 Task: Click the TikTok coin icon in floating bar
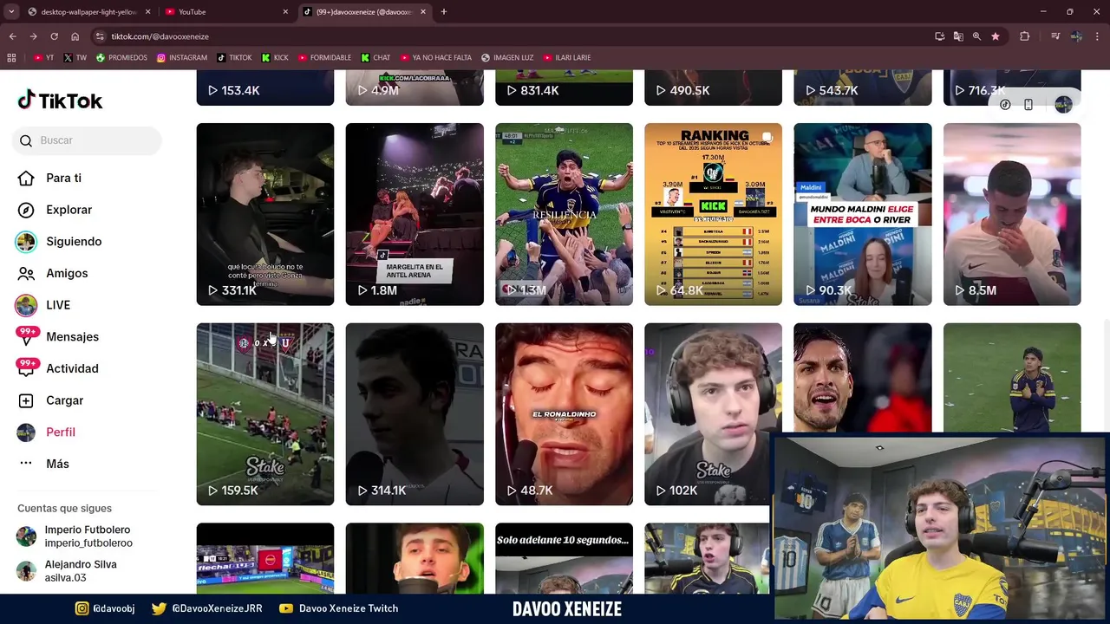(x=1005, y=105)
